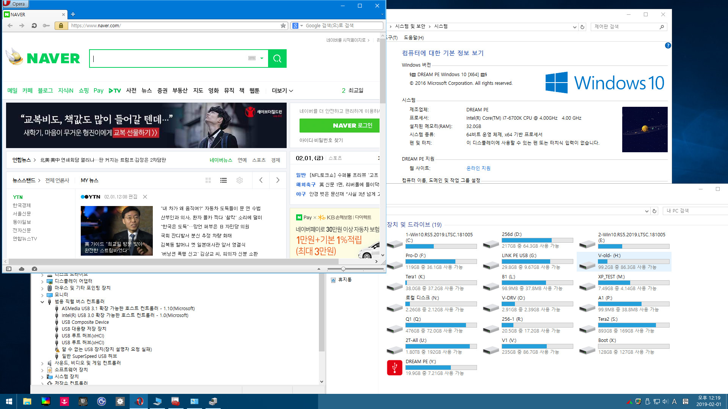Open the DREAM PE (Y:) USB drive icon
This screenshot has width=728, height=409.
tap(394, 367)
